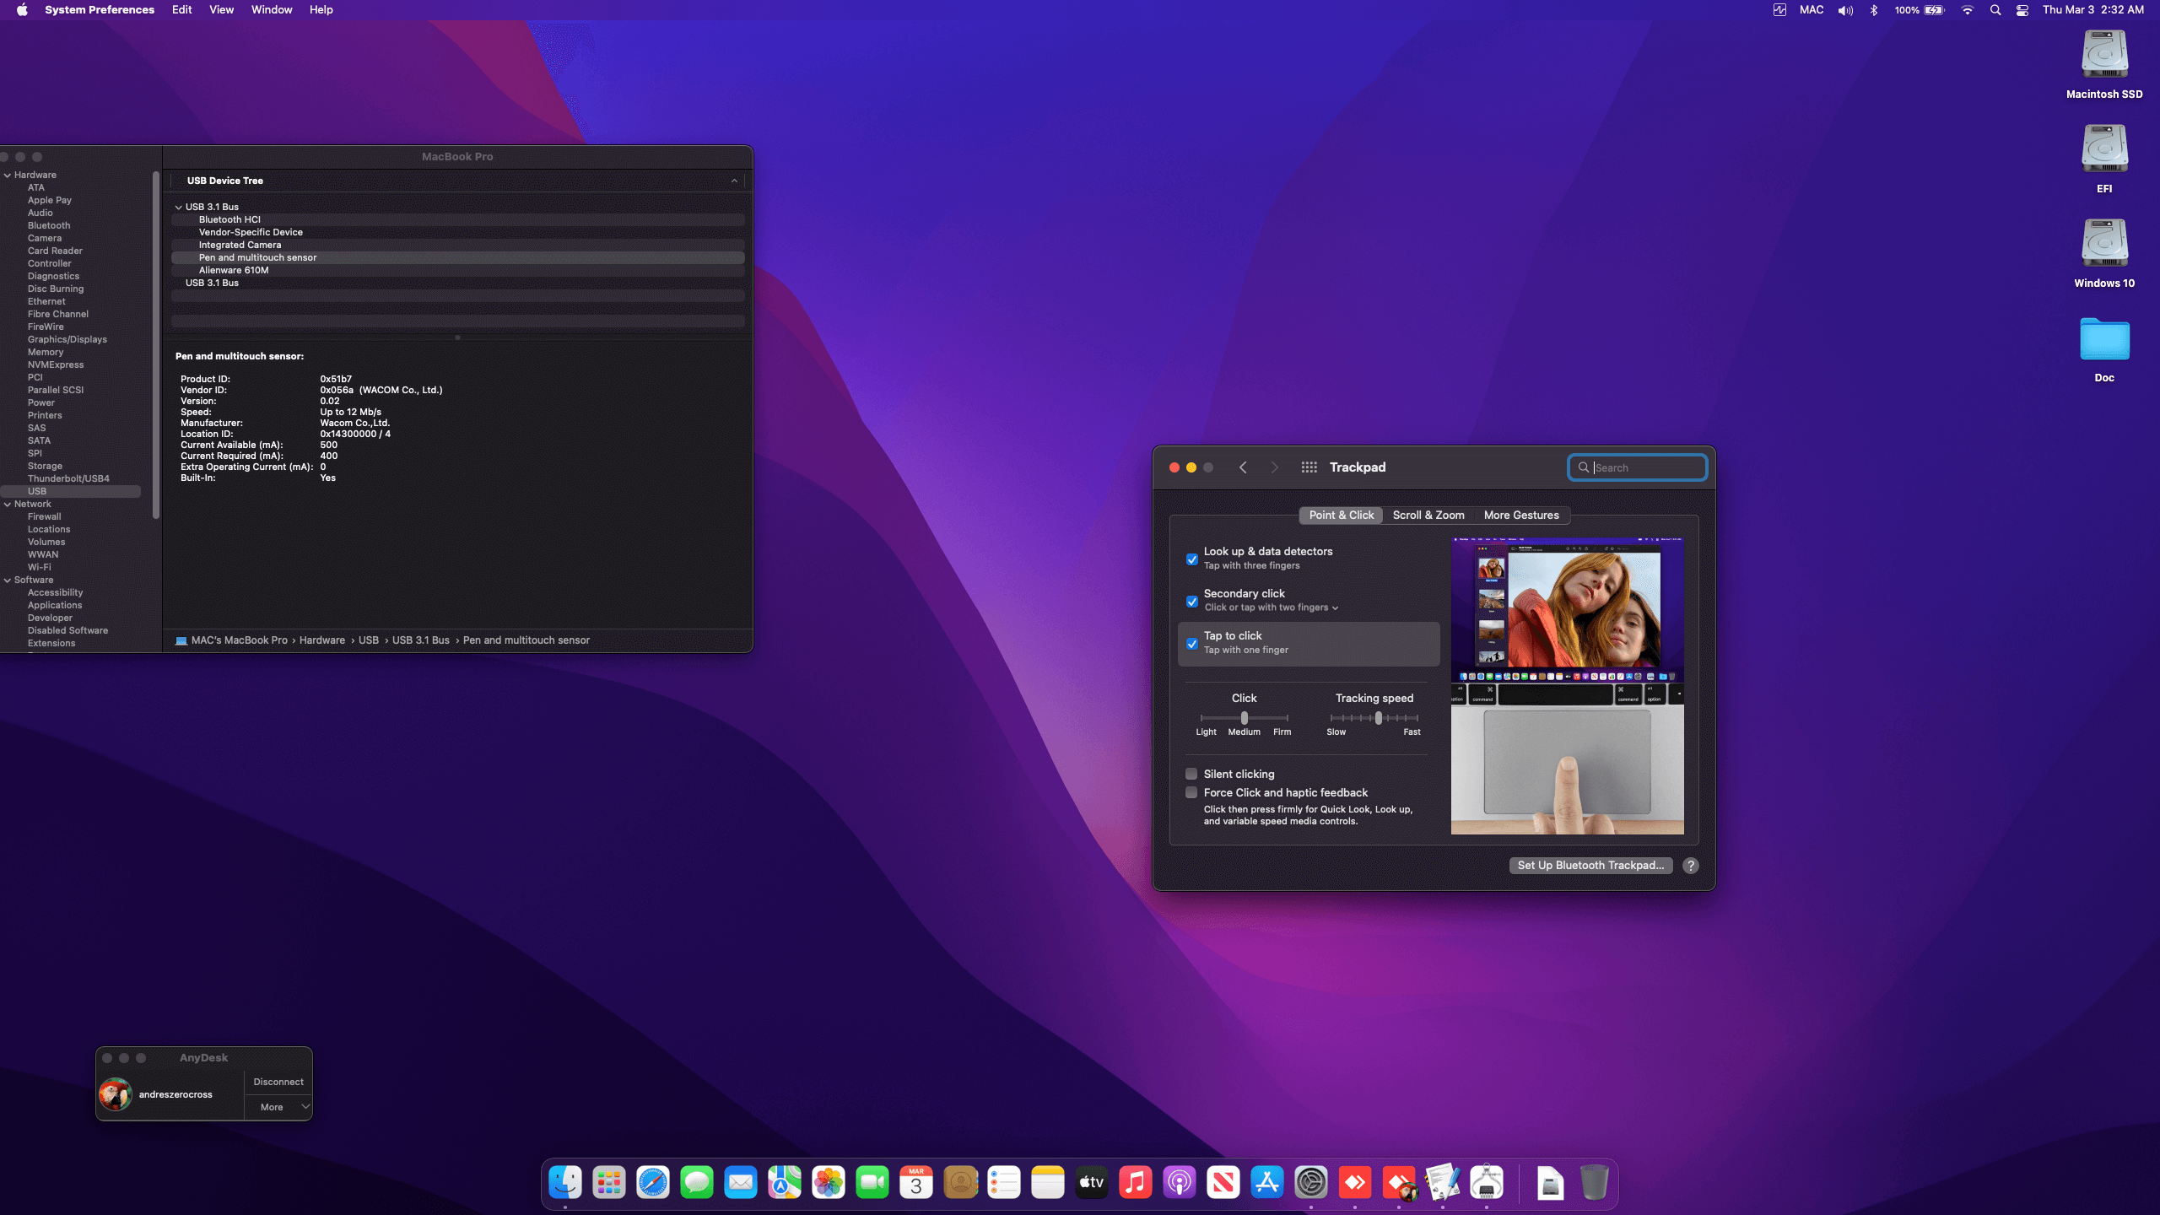
Task: Launch Apple TV from the Dock
Action: pos(1092,1183)
